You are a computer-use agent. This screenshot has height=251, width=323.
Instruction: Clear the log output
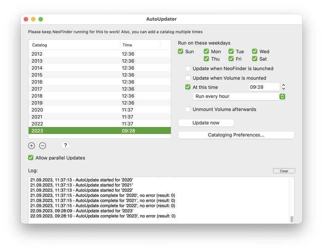tap(284, 170)
